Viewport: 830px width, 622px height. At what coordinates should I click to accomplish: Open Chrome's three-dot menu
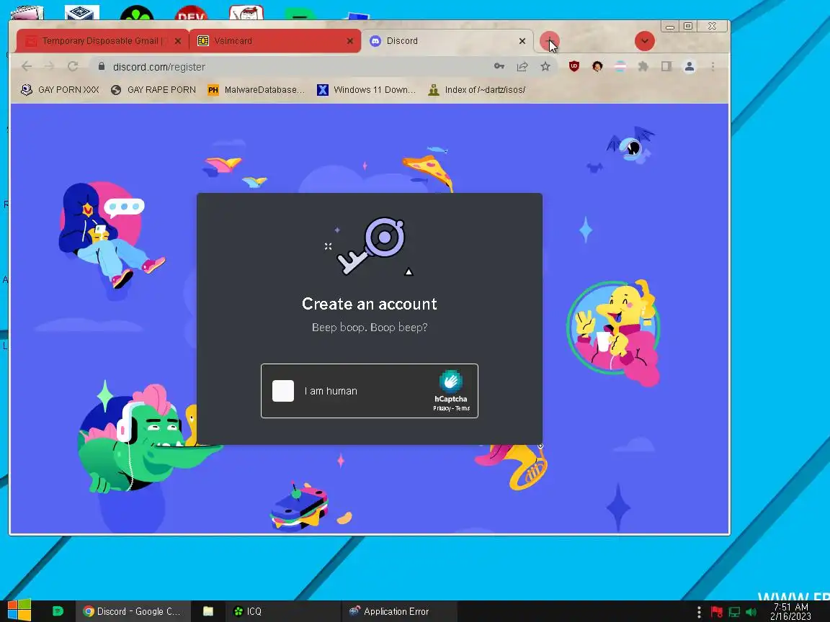[x=713, y=66]
